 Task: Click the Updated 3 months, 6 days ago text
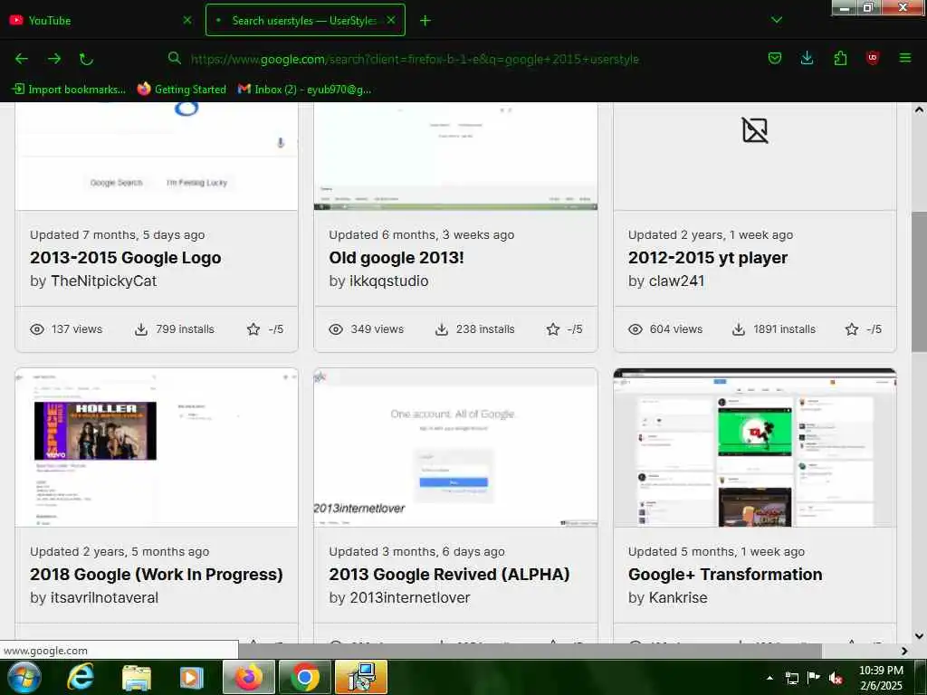tap(416, 551)
